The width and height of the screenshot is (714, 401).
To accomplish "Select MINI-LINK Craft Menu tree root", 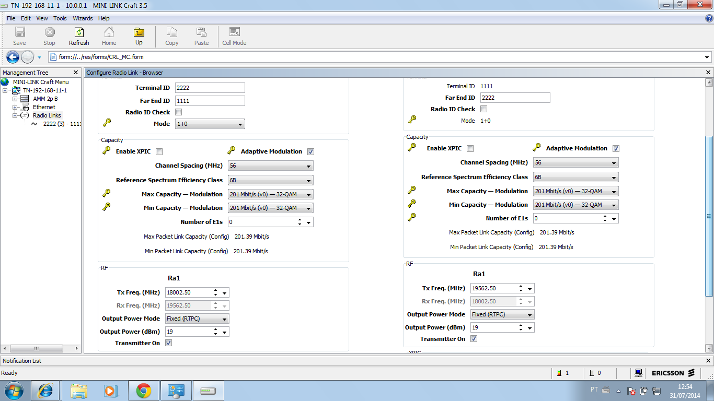I will (x=41, y=82).
